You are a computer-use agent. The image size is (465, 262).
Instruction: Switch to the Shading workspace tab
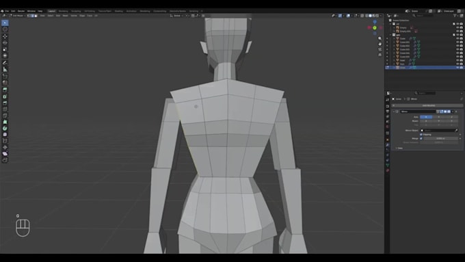pyautogui.click(x=118, y=11)
